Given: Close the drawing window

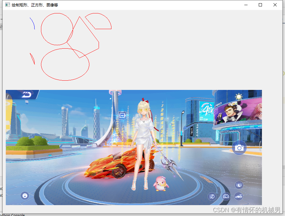Looking at the screenshot, I should click(275, 5).
